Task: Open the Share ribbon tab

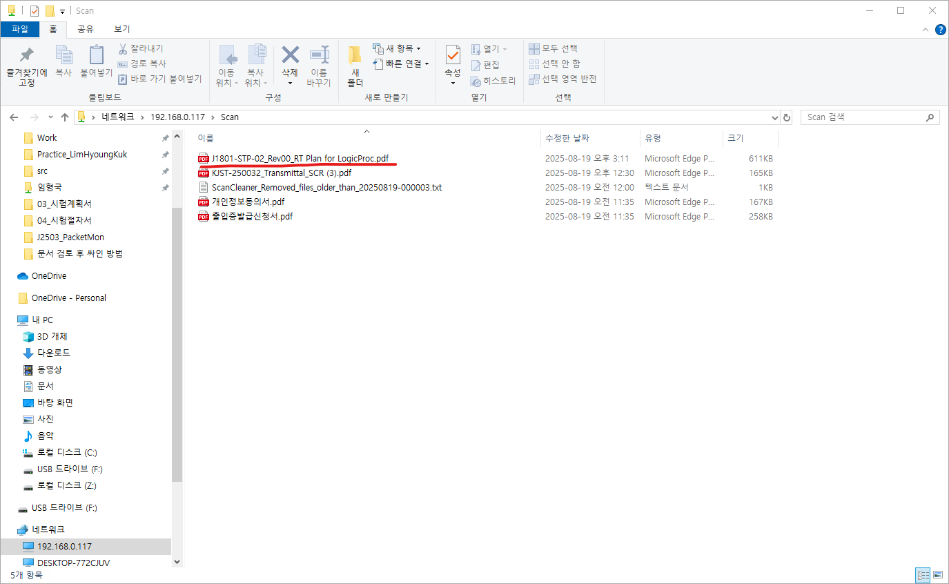Action: 86,29
